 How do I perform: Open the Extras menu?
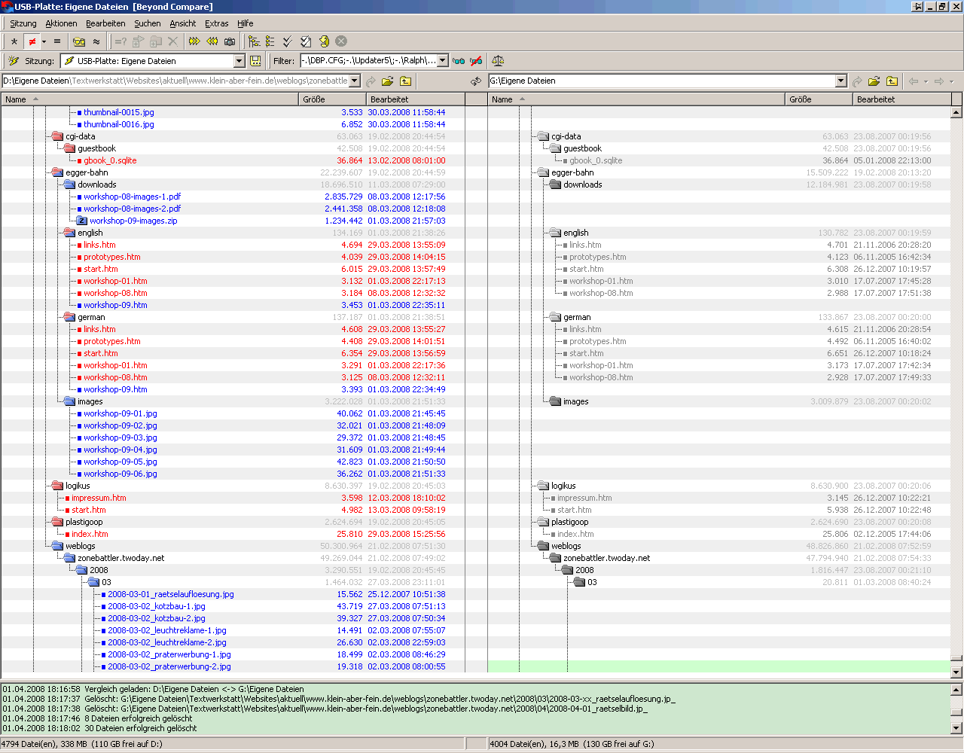point(217,23)
